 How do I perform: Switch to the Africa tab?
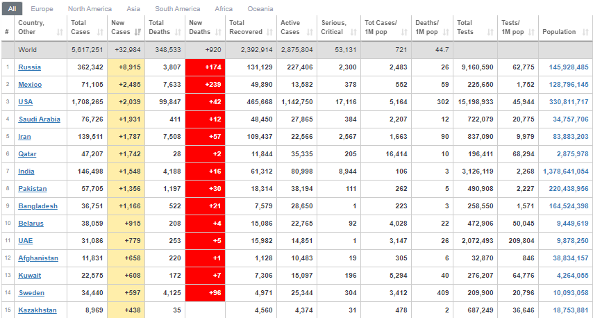[x=224, y=9]
